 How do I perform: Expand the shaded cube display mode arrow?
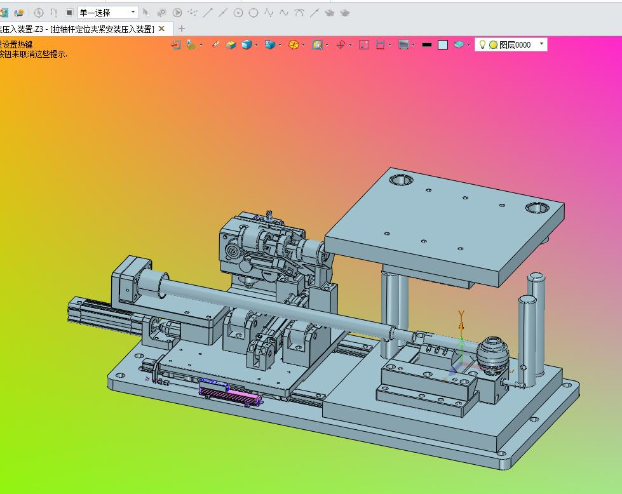pos(256,45)
